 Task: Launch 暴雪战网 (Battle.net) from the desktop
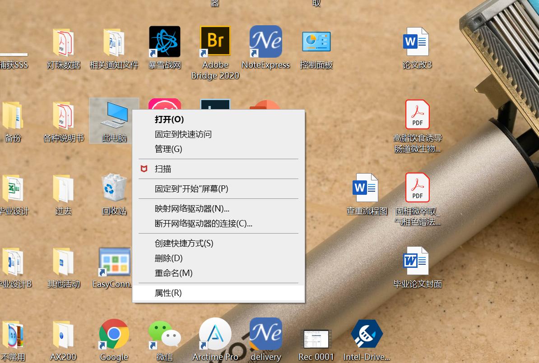point(164,41)
